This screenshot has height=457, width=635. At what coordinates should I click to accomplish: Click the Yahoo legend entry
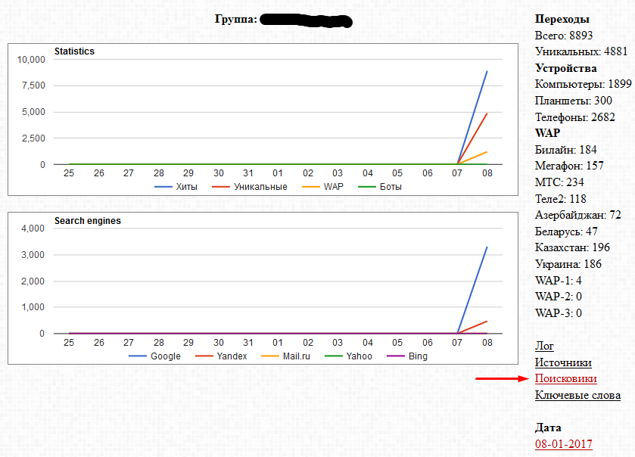[349, 356]
